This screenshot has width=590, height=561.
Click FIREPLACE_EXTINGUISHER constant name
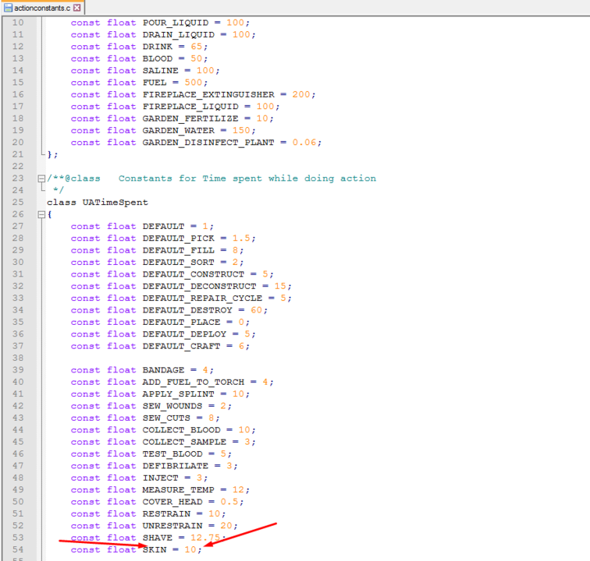pyautogui.click(x=208, y=95)
